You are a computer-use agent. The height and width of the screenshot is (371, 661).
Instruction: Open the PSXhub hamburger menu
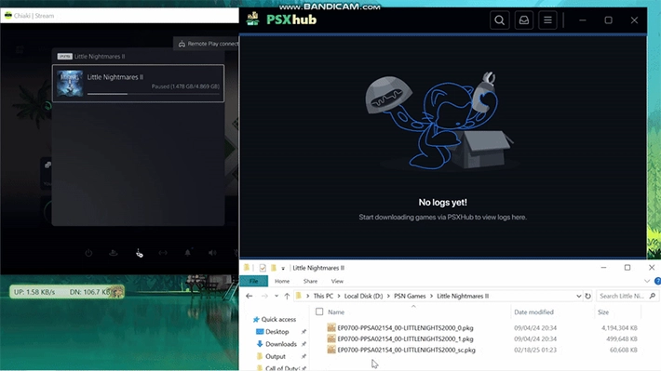547,20
